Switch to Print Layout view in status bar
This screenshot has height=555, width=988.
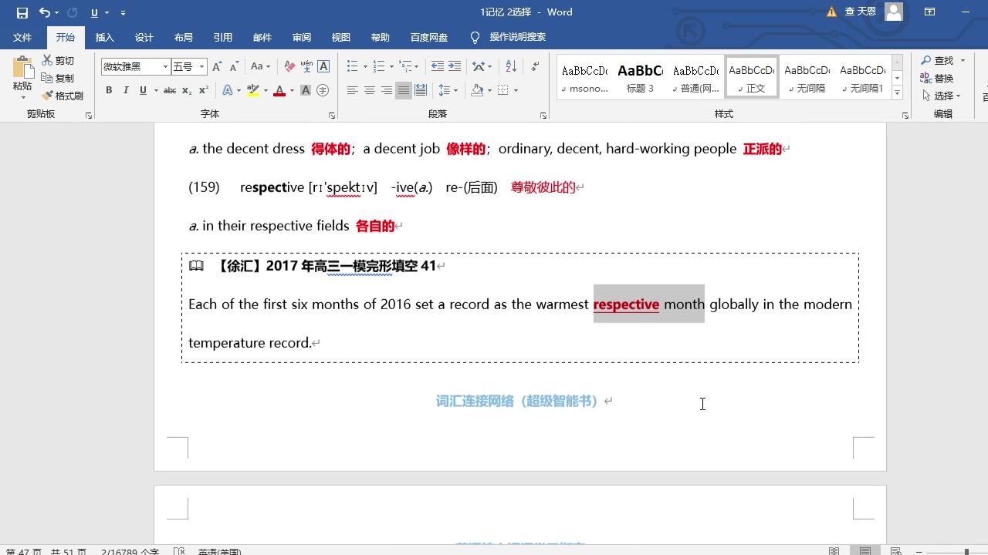865,551
